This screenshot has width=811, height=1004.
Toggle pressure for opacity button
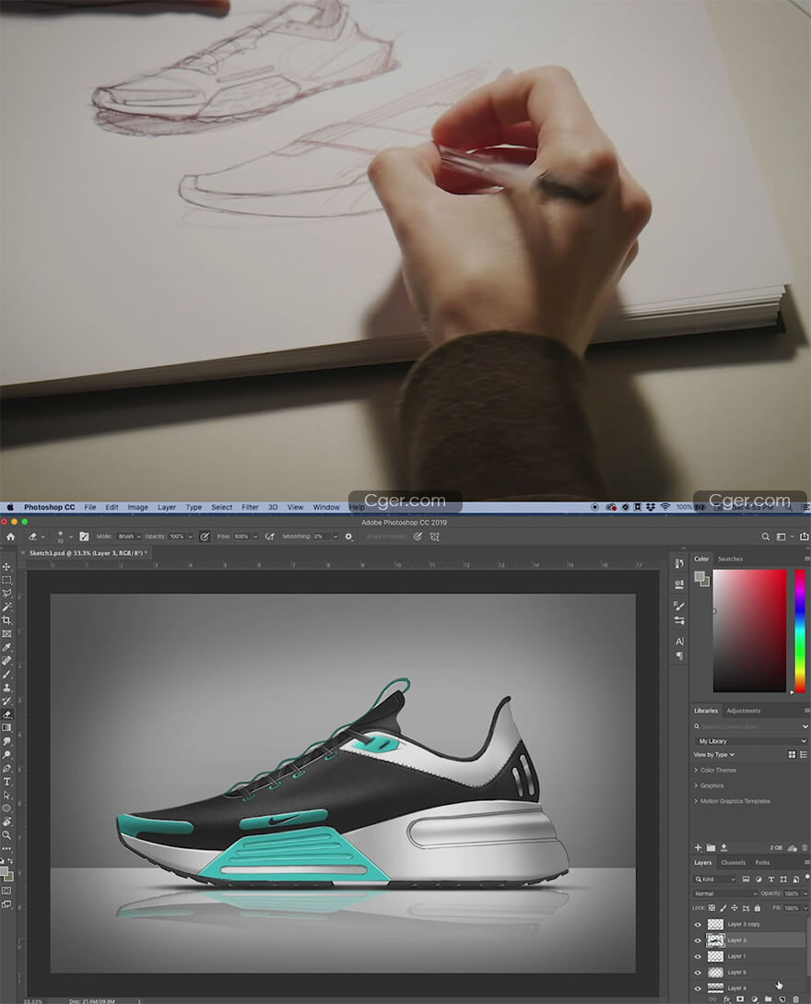[x=205, y=537]
